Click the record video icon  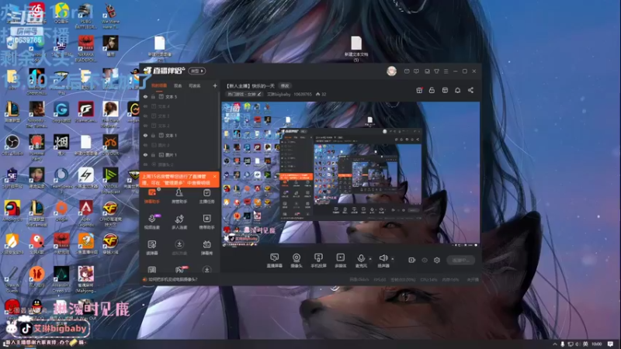(412, 260)
